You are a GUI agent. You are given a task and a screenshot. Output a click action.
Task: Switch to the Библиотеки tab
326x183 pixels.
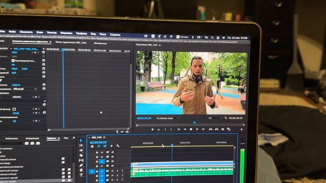click(11, 138)
